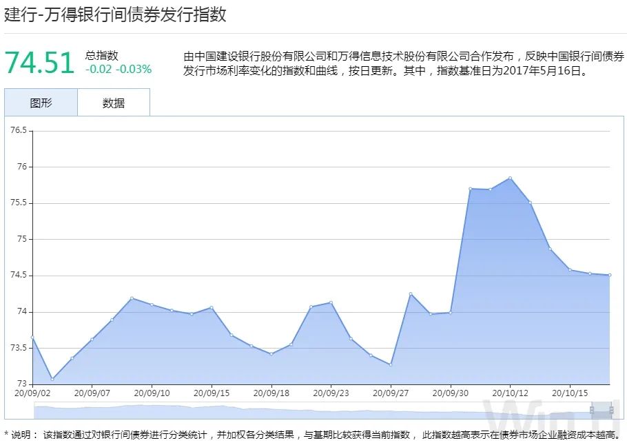The image size is (627, 445).
Task: Select the last data point at 74.51
Action: click(610, 275)
